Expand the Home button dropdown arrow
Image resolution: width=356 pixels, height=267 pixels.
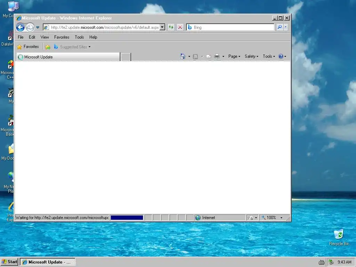coord(189,56)
